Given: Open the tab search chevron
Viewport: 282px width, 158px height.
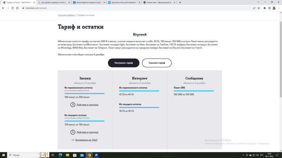Looking at the screenshot, I should pyautogui.click(x=258, y=2).
